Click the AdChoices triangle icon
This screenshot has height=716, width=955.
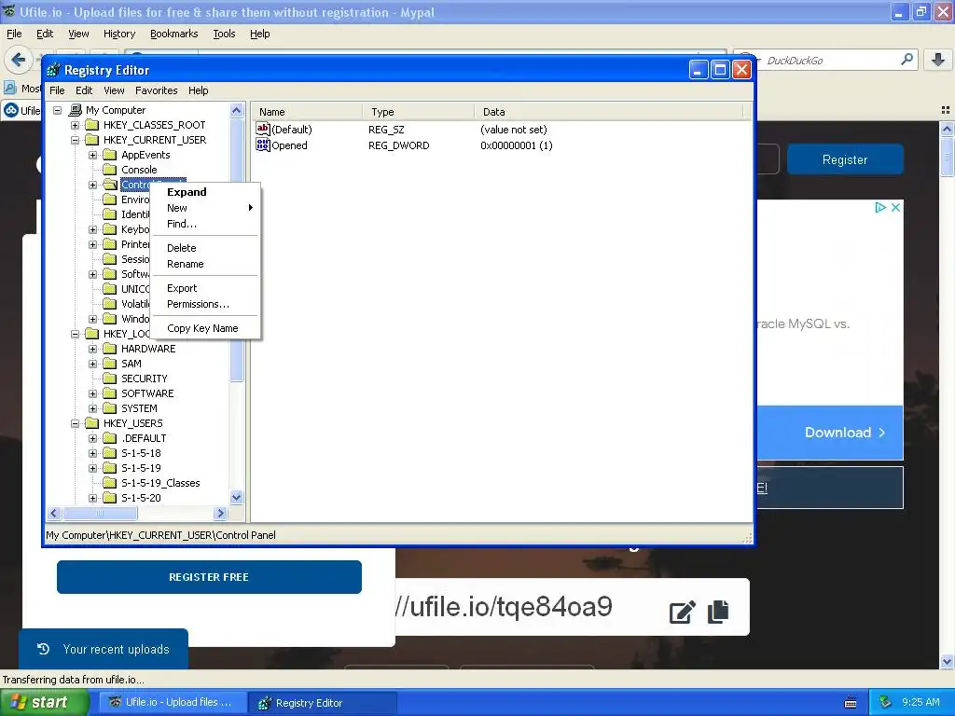(x=880, y=207)
